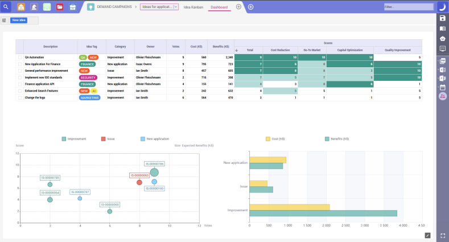Open the filter settings sliders icon
Viewport: 449px width, 242px height.
[x=5, y=20]
